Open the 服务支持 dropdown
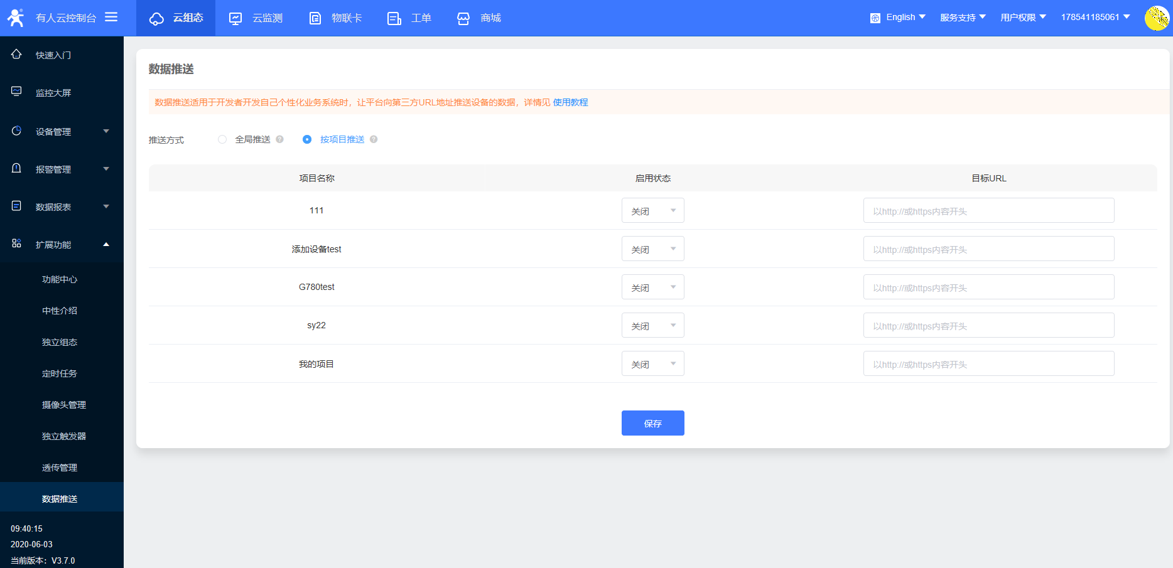This screenshot has width=1173, height=568. point(963,18)
